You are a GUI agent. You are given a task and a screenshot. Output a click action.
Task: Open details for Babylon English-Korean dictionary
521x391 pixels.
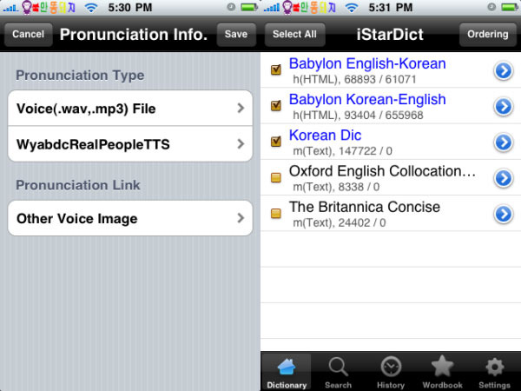504,70
